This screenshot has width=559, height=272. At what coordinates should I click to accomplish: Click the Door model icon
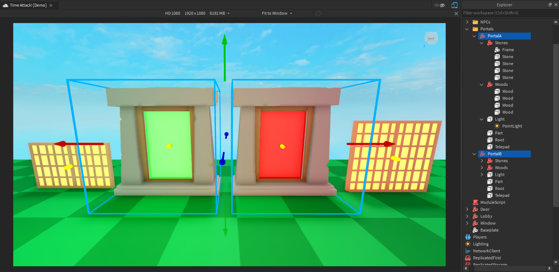pos(475,209)
